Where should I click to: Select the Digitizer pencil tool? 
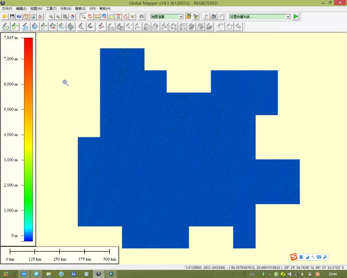tap(125, 17)
